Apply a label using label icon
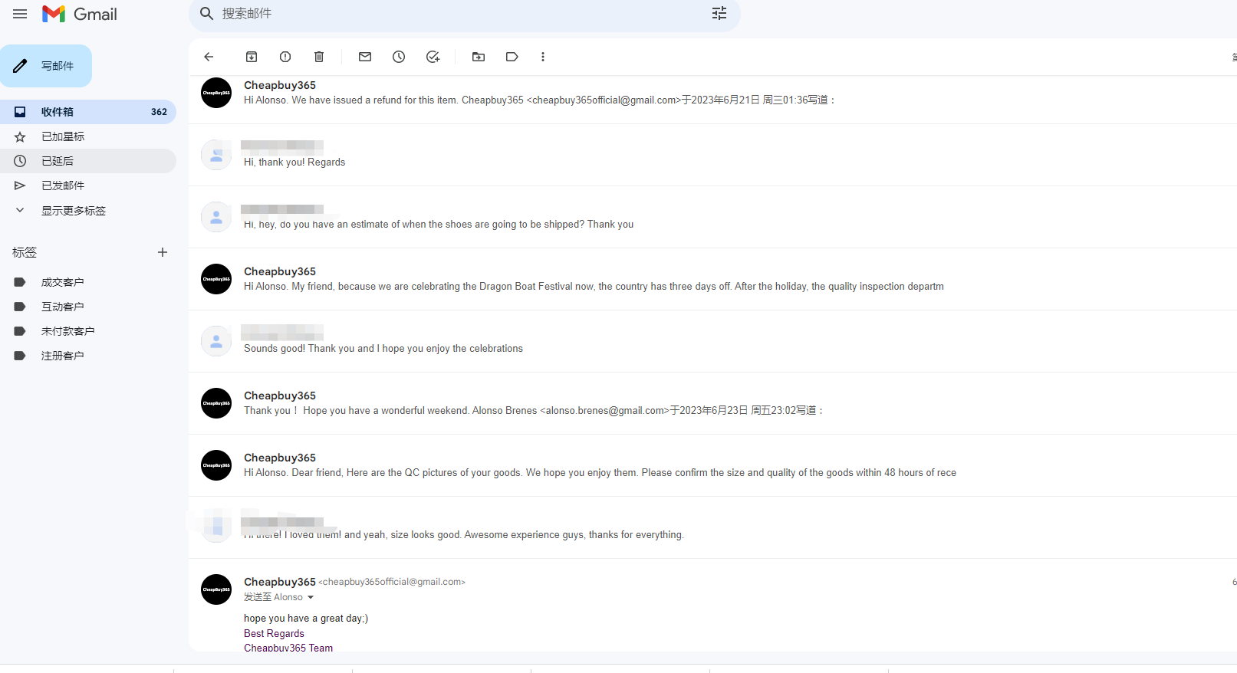Viewport: 1237px width, 673px height. [512, 57]
